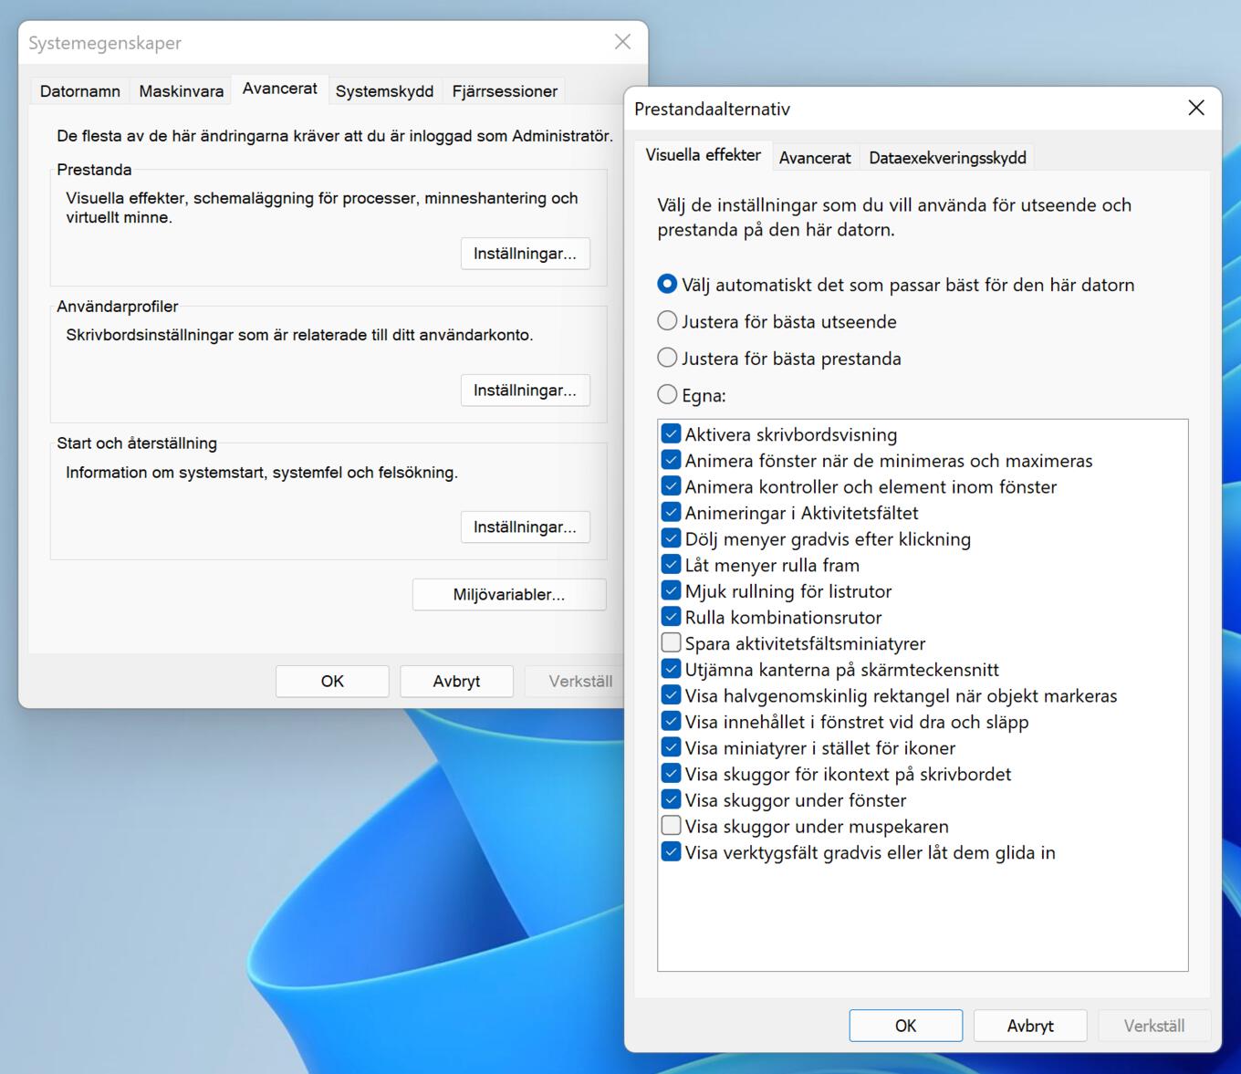This screenshot has width=1241, height=1074.
Task: Close the Prestandaalternativ dialog
Action: tap(1196, 109)
